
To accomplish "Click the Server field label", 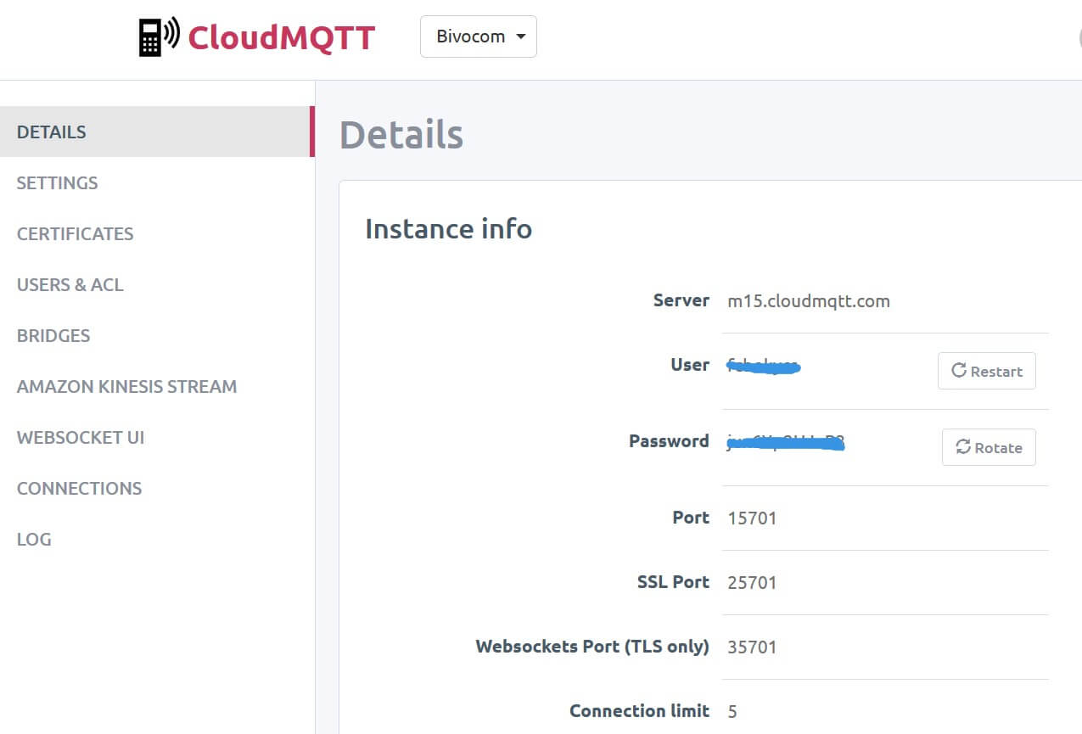I will [x=681, y=300].
